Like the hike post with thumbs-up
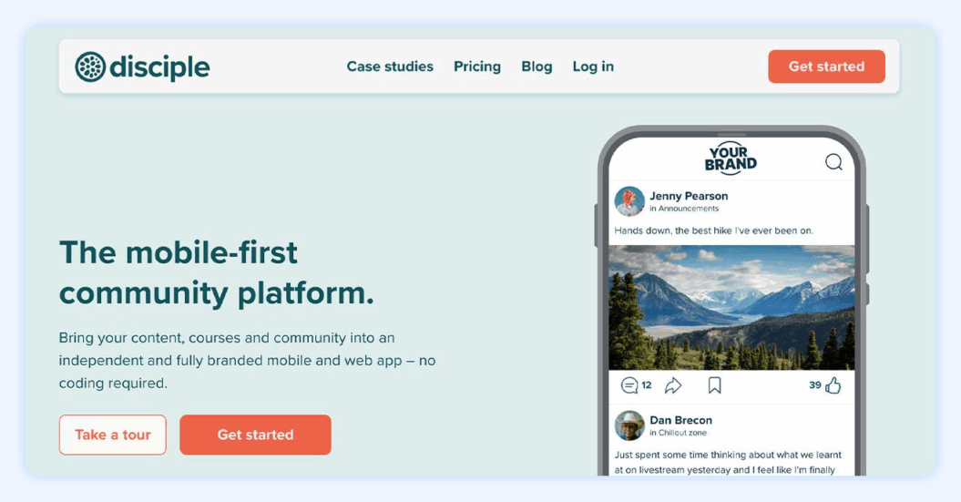 [833, 385]
